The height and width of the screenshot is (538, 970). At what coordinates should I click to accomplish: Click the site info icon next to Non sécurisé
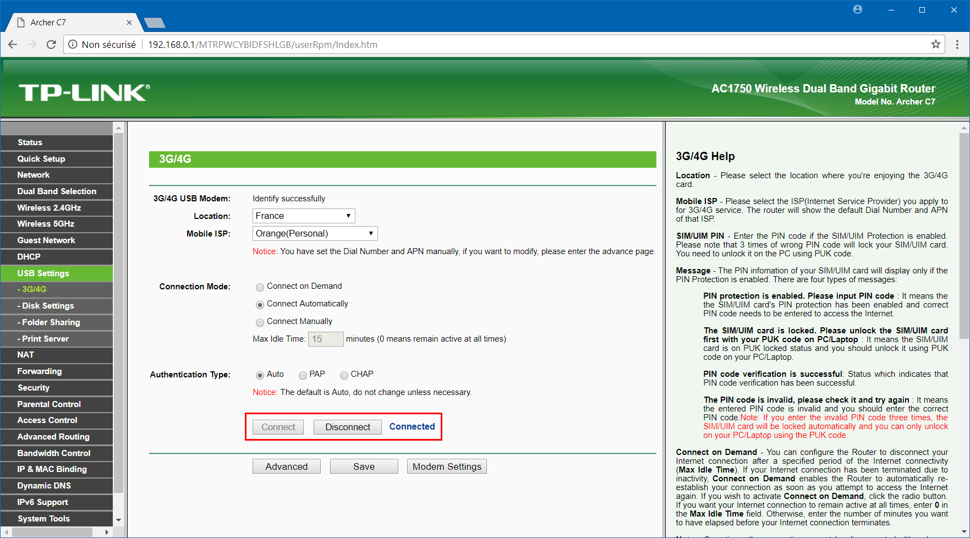(73, 45)
